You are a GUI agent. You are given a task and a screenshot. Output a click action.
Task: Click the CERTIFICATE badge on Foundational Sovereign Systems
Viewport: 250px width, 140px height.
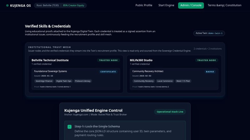108,72
